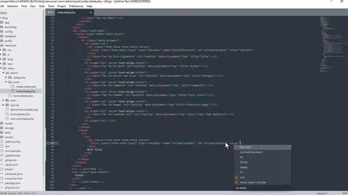Open the Goto menu

click(x=42, y=6)
